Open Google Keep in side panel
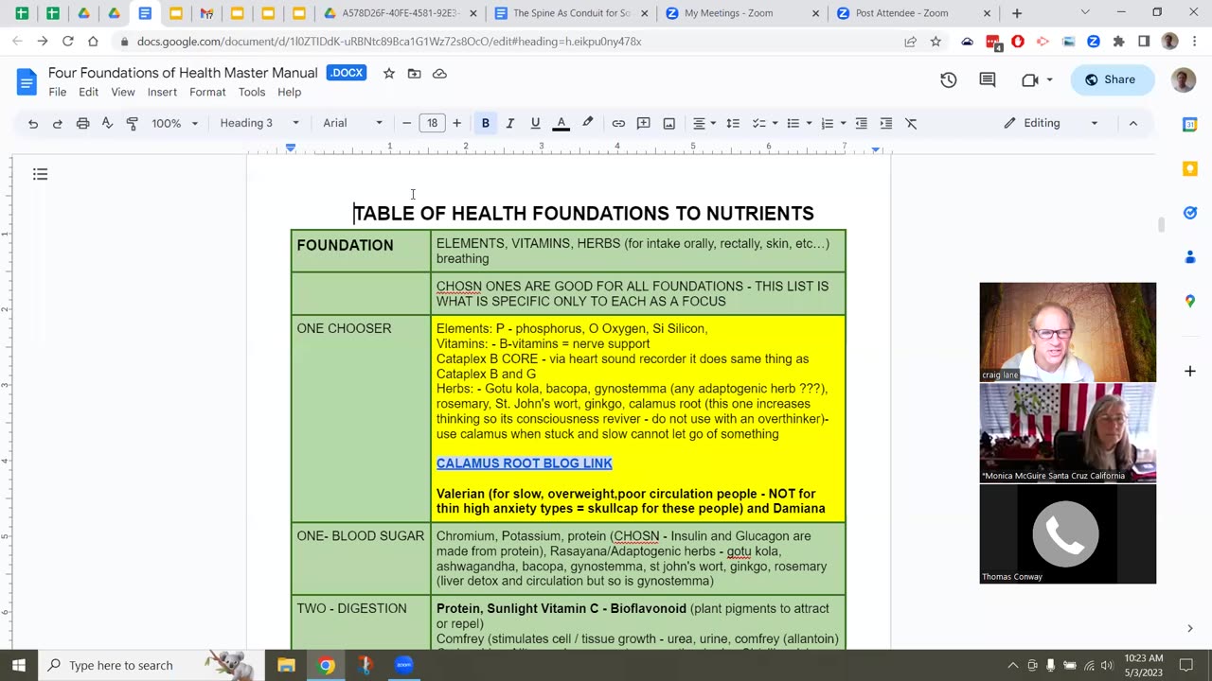The image size is (1212, 681). pos(1190,168)
